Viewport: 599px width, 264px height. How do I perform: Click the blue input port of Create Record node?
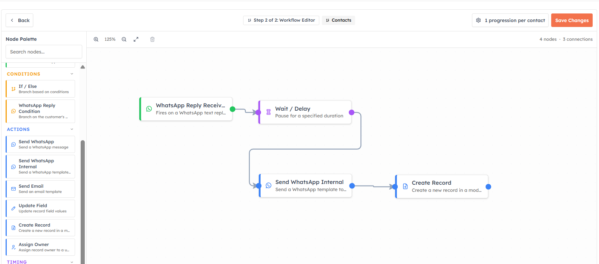coord(395,187)
